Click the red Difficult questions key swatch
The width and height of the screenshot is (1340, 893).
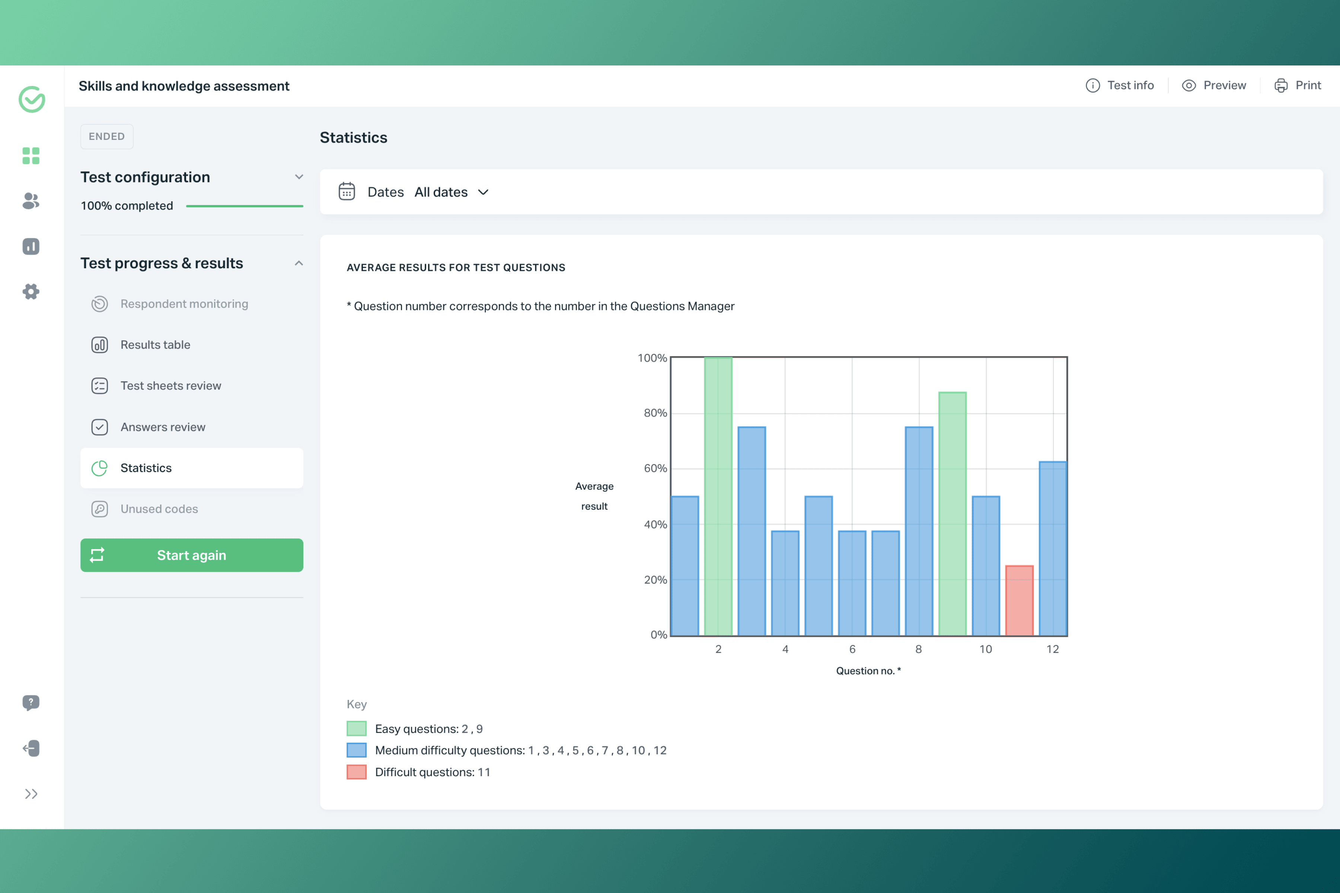click(x=356, y=772)
